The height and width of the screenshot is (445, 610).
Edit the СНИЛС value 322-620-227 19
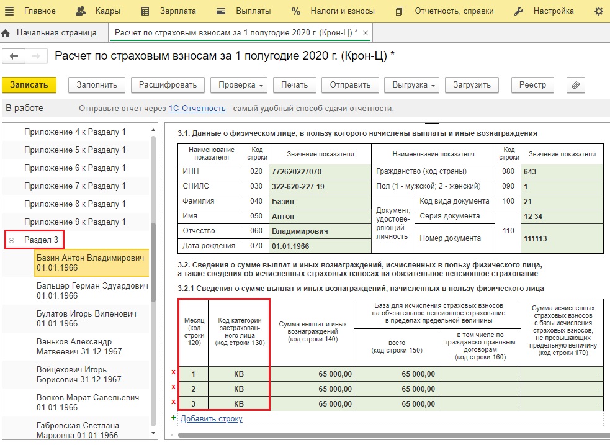(320, 186)
